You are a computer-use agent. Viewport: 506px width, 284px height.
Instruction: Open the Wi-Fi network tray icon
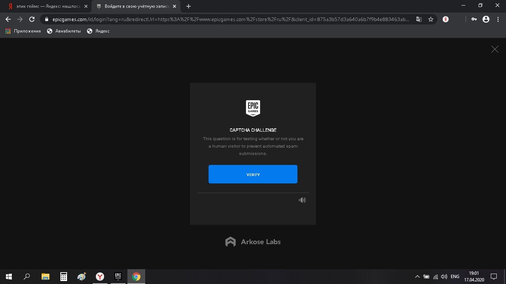click(x=435, y=276)
